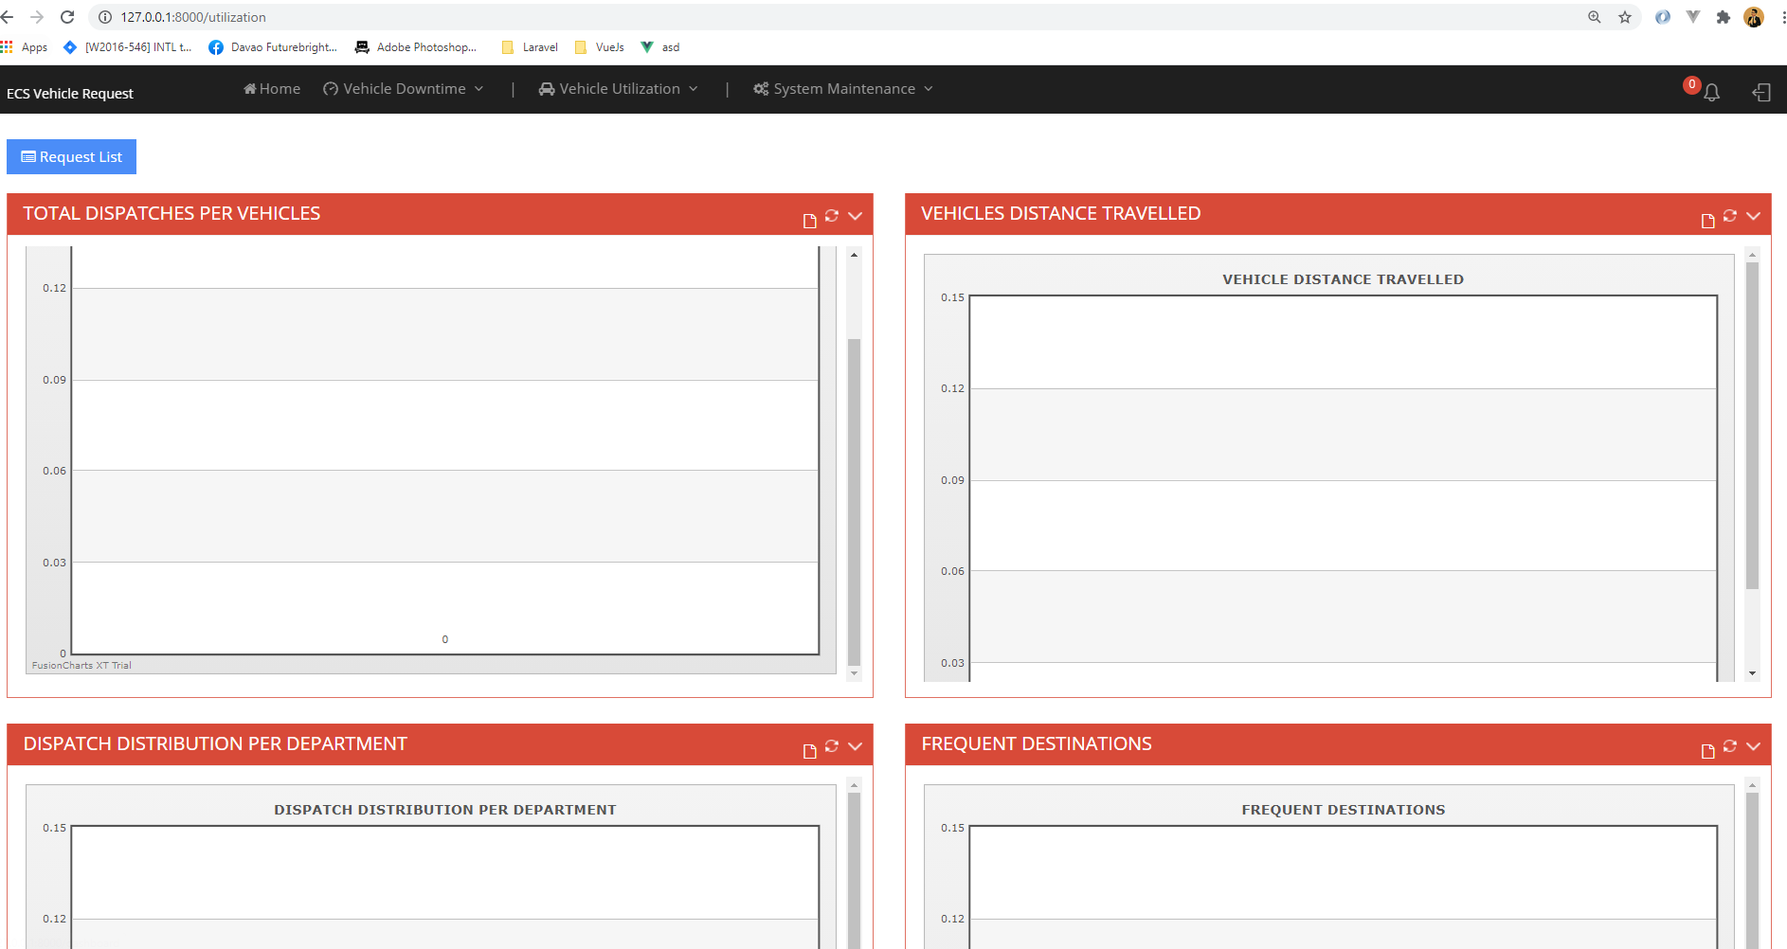Click file icon on Vehicles Distance Travelled panel
The width and height of the screenshot is (1787, 949).
(x=1707, y=221)
